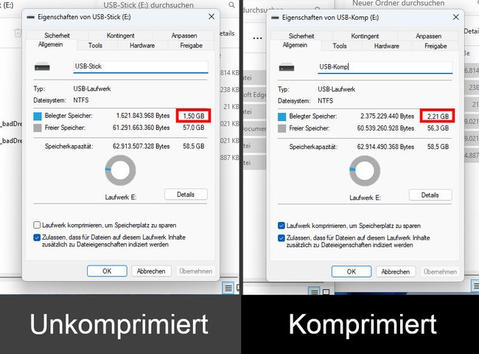The image size is (479, 354).
Task: Click Details button in USB-Stick dialog
Action: pos(186,195)
